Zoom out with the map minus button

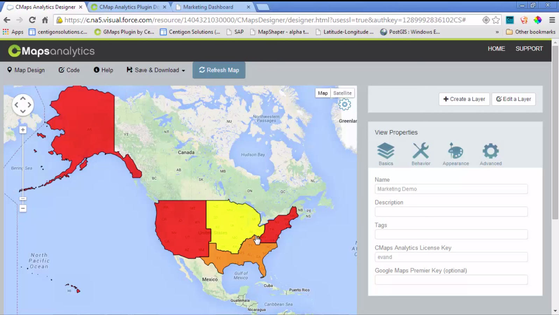23,208
